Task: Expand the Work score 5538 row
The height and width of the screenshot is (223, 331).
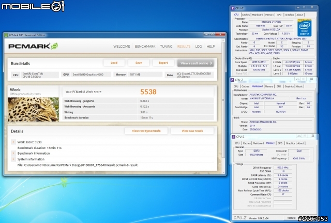Action: 13,142
